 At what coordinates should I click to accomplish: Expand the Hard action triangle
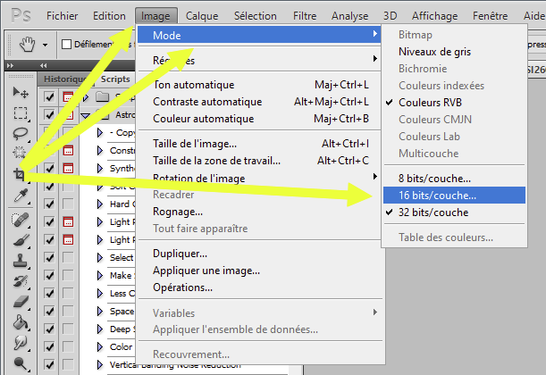coord(100,204)
